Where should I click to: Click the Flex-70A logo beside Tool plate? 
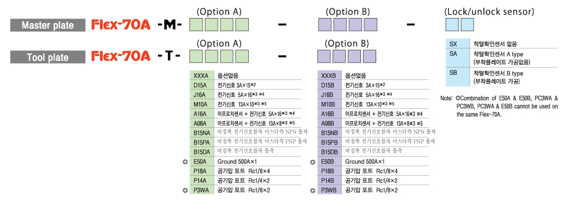coord(121,56)
